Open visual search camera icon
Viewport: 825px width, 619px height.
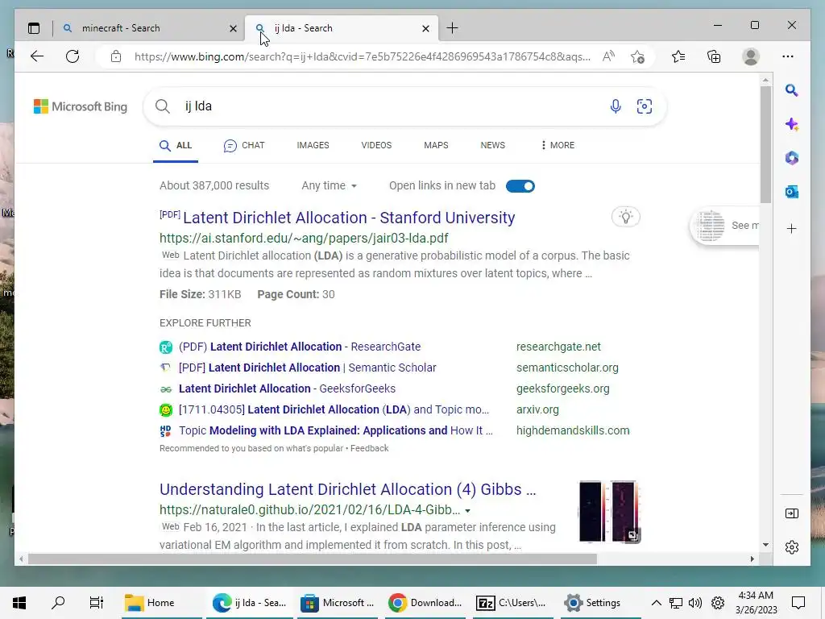click(x=645, y=106)
